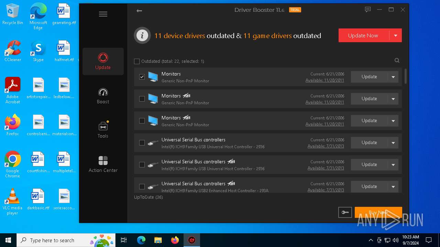Image resolution: width=440 pixels, height=247 pixels.
Task: Show hidden icons in system tray
Action: pos(371,240)
